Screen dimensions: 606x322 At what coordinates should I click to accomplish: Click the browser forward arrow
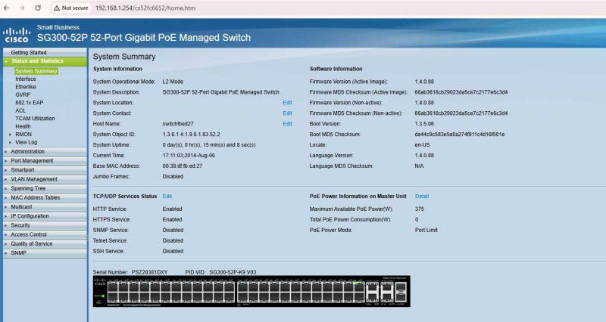pos(22,8)
